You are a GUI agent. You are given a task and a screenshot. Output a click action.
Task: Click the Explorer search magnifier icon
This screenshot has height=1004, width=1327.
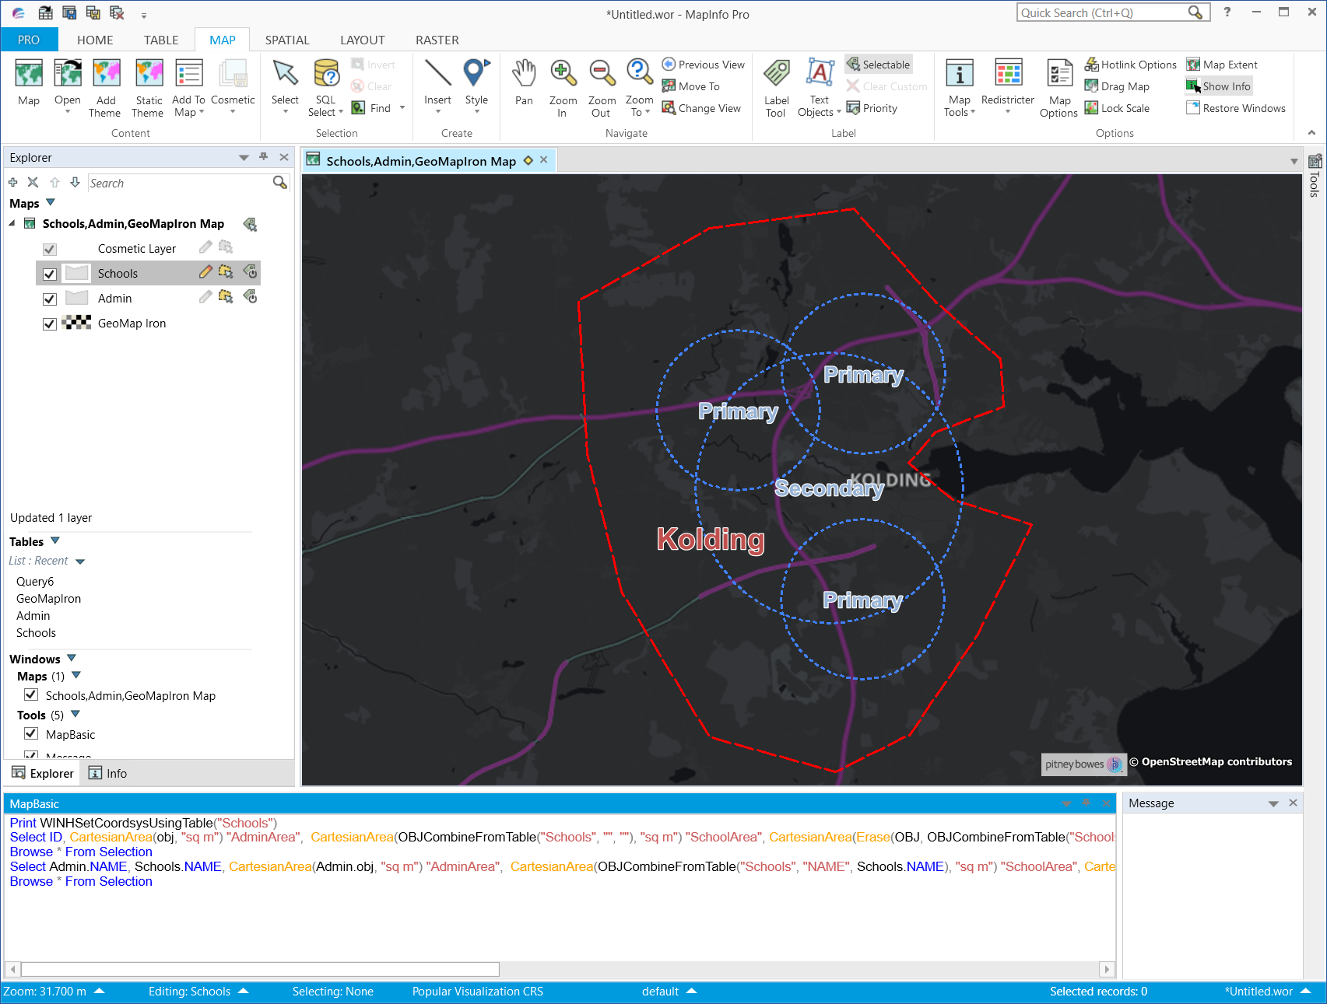(x=279, y=183)
